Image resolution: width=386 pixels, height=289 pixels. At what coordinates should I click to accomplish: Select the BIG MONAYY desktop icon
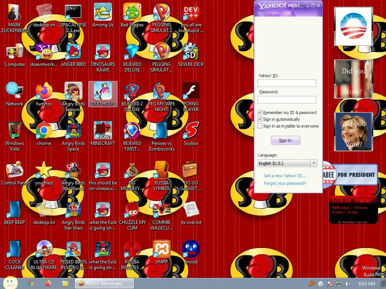click(x=132, y=176)
